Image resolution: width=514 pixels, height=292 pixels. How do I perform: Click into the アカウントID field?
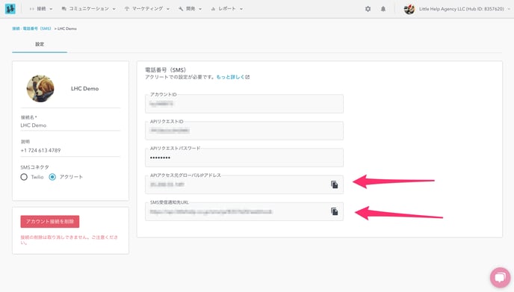tap(244, 104)
